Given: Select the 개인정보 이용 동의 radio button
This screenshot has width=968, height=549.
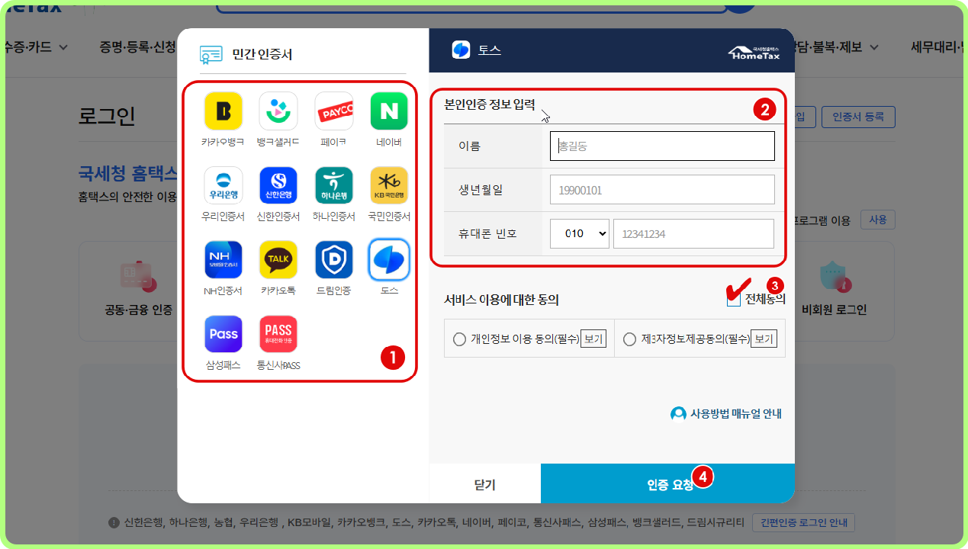Looking at the screenshot, I should [459, 339].
